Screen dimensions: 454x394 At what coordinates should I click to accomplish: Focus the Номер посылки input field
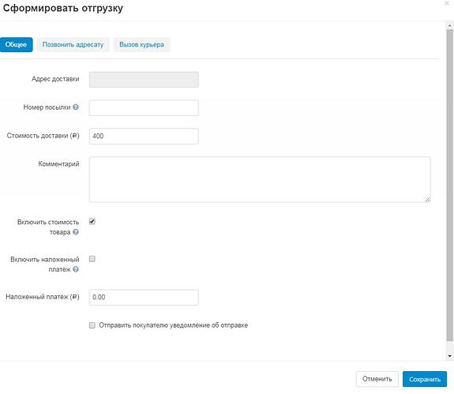point(144,107)
